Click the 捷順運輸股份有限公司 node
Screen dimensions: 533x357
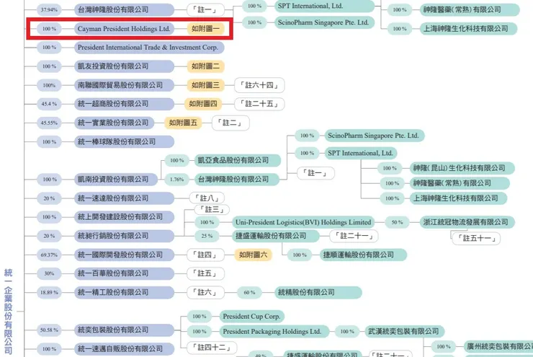364,255
